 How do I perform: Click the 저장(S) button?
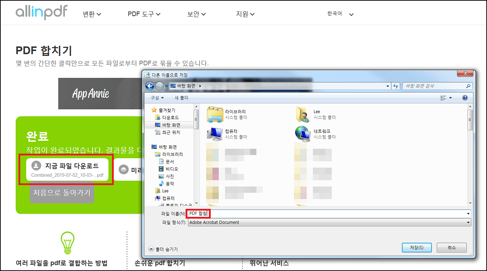417,248
